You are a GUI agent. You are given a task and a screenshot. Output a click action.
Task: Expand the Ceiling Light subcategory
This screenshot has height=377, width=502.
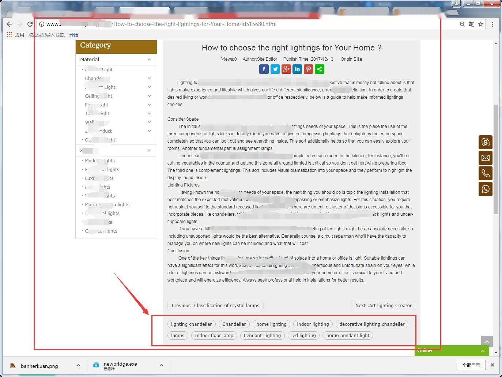click(149, 96)
